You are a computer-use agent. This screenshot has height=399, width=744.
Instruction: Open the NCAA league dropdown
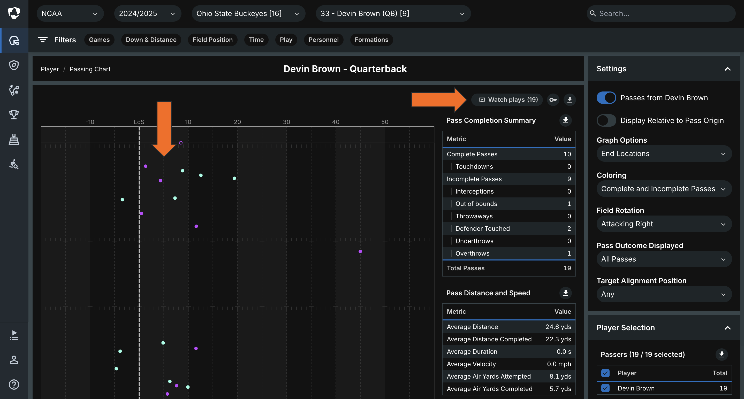tap(70, 14)
